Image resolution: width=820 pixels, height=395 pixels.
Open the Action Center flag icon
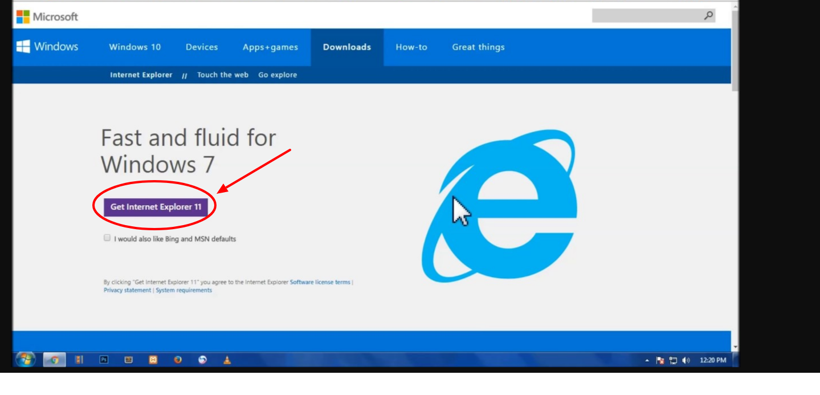660,360
